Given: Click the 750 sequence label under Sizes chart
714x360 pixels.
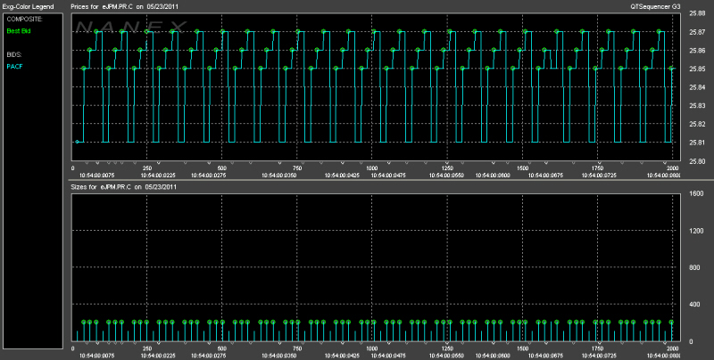Looking at the screenshot, I should [x=297, y=348].
